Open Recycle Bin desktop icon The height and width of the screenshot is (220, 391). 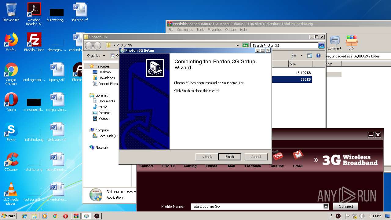[11, 12]
